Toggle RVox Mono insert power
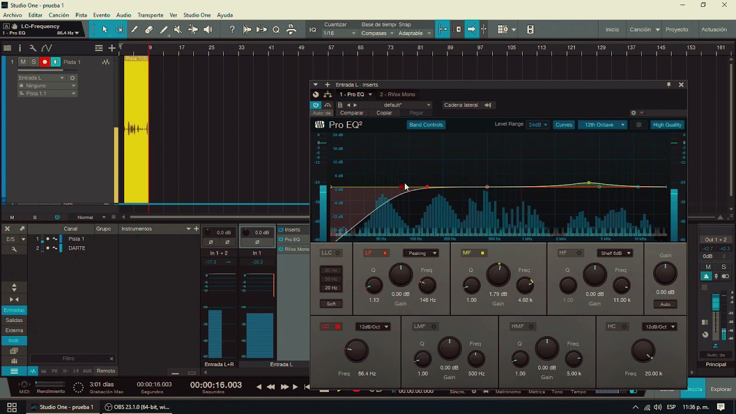 pyautogui.click(x=281, y=249)
